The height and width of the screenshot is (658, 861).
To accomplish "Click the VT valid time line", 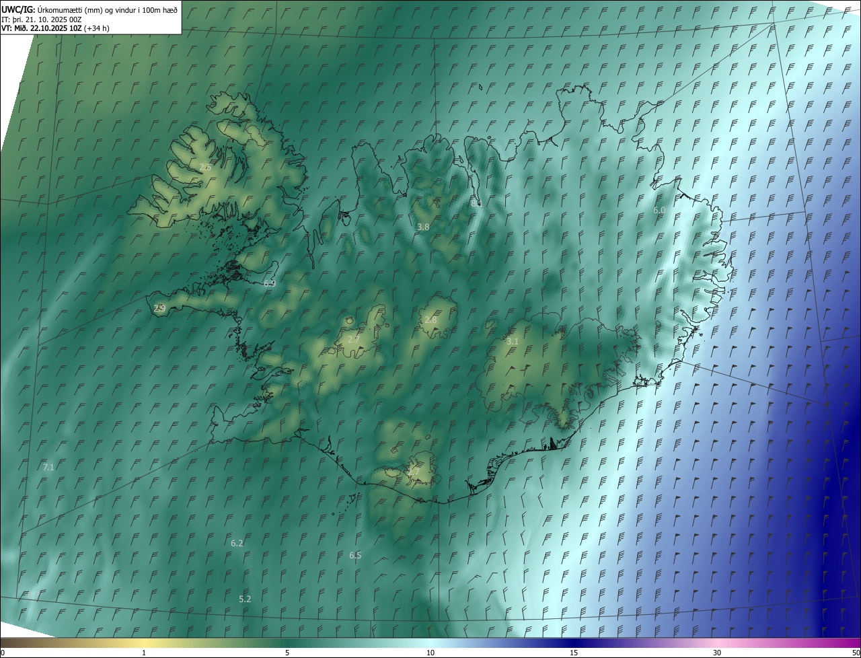I will (54, 28).
